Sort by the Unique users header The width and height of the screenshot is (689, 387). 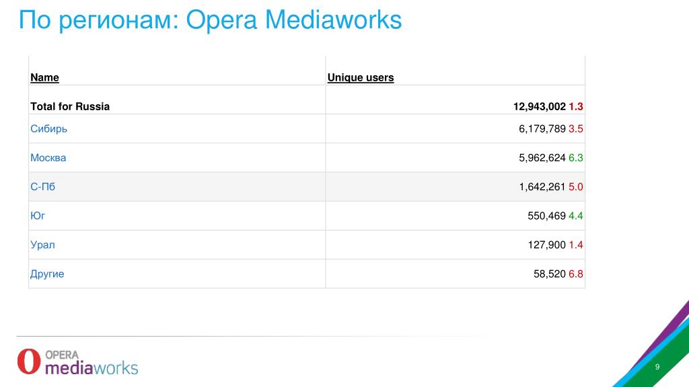[x=361, y=77]
